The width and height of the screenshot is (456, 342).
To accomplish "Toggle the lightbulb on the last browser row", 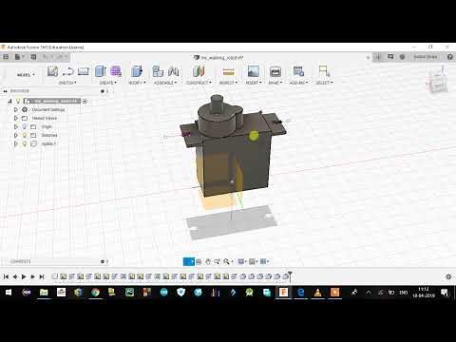I will (25, 143).
